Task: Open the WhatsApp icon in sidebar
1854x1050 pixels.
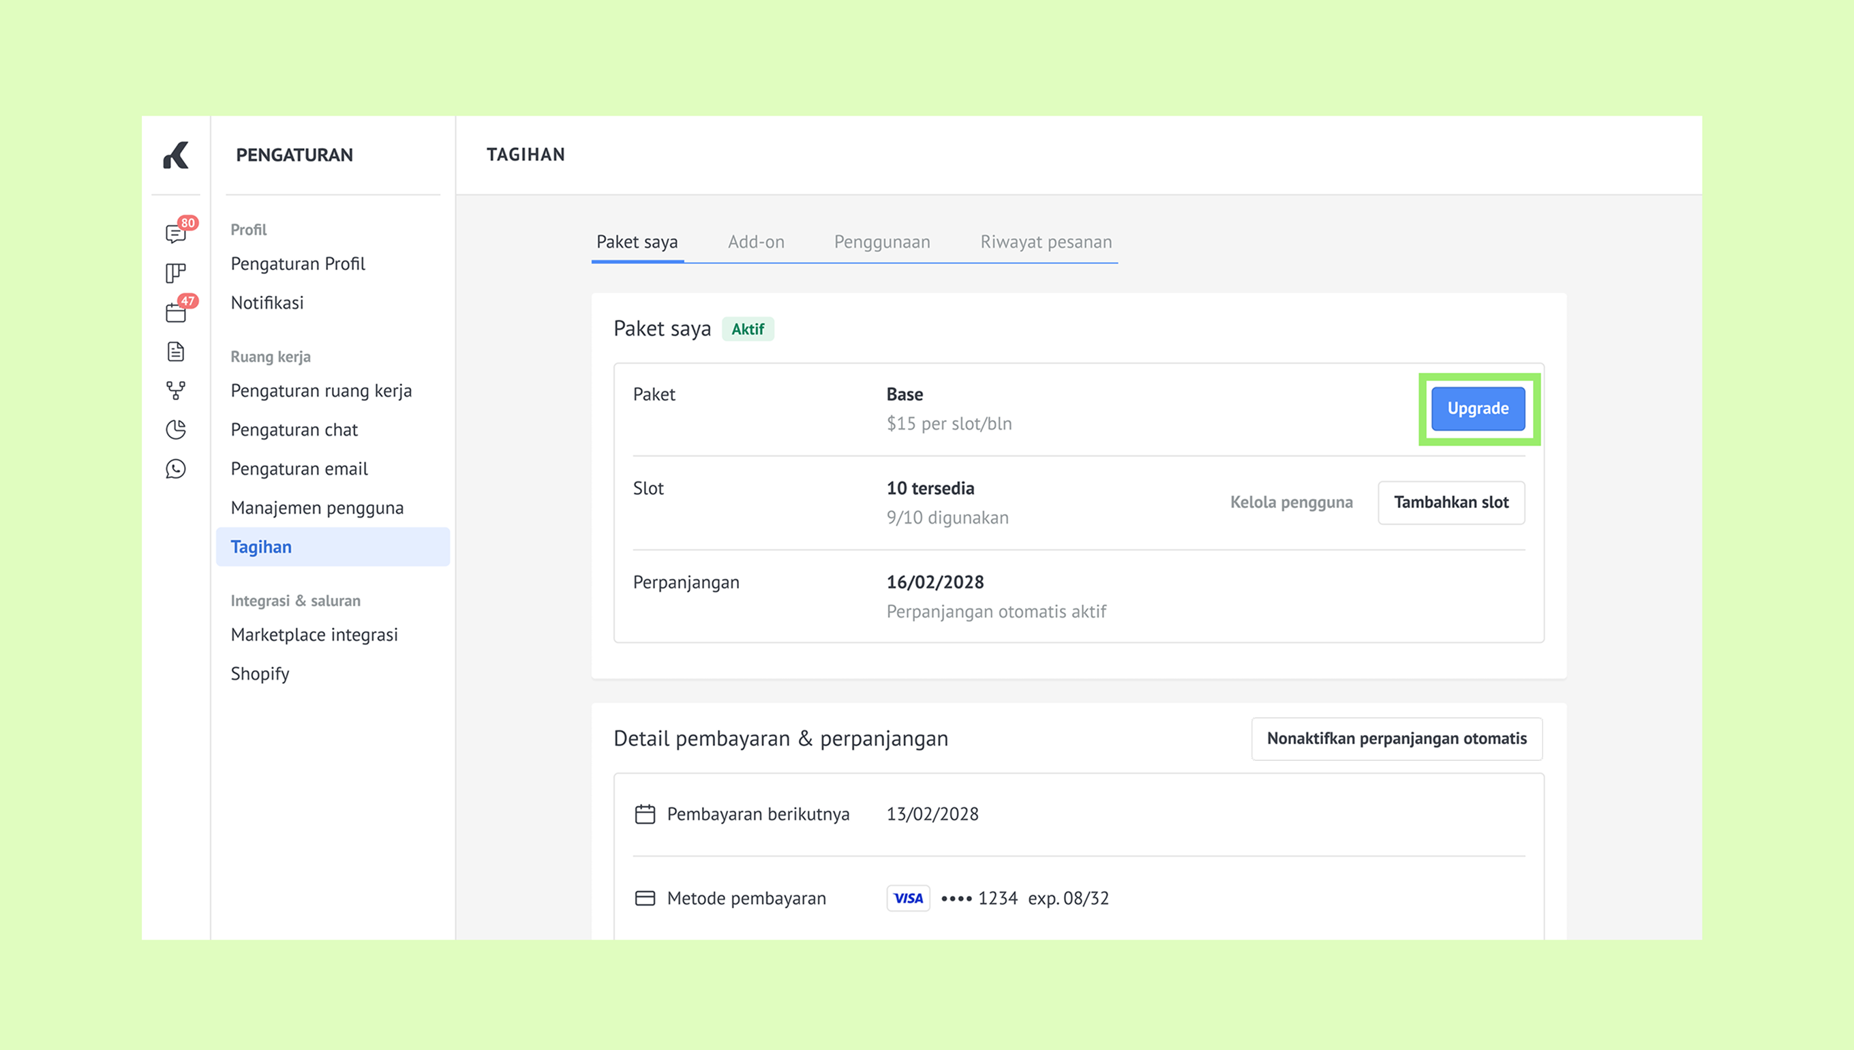Action: pos(176,469)
